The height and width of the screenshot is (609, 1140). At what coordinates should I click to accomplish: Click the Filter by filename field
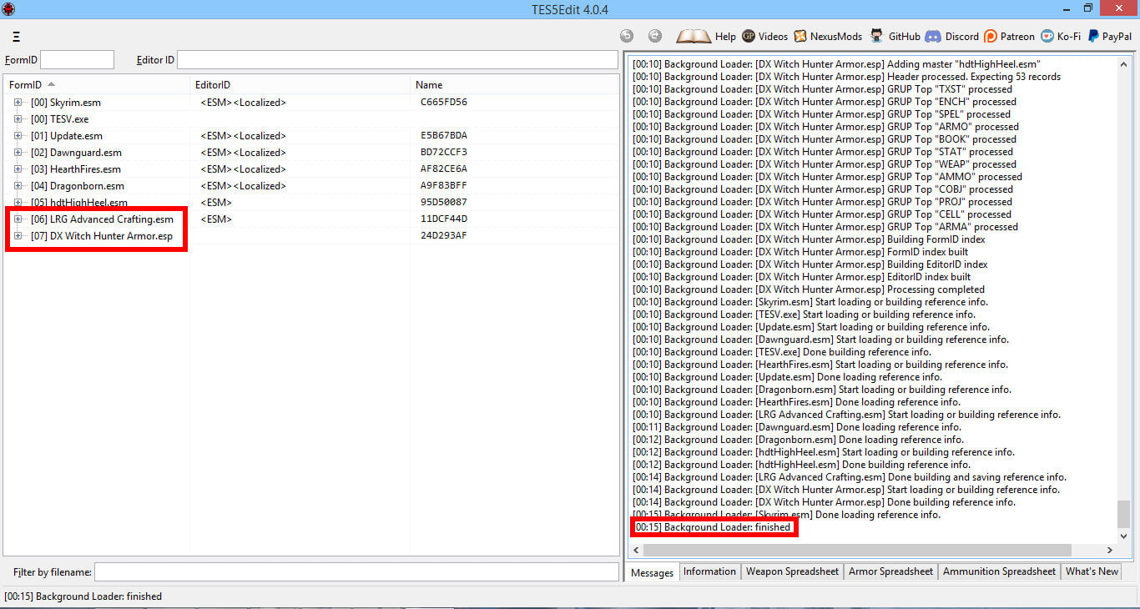(356, 572)
